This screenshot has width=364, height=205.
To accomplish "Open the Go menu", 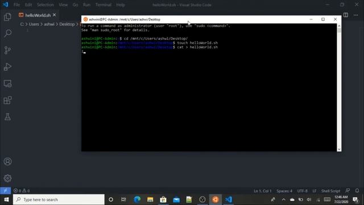I will click(x=75, y=5).
